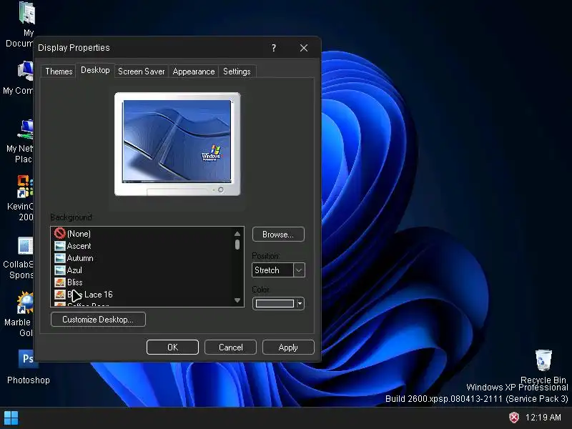
Task: Select "Bliss" in the background list
Action: click(x=75, y=282)
